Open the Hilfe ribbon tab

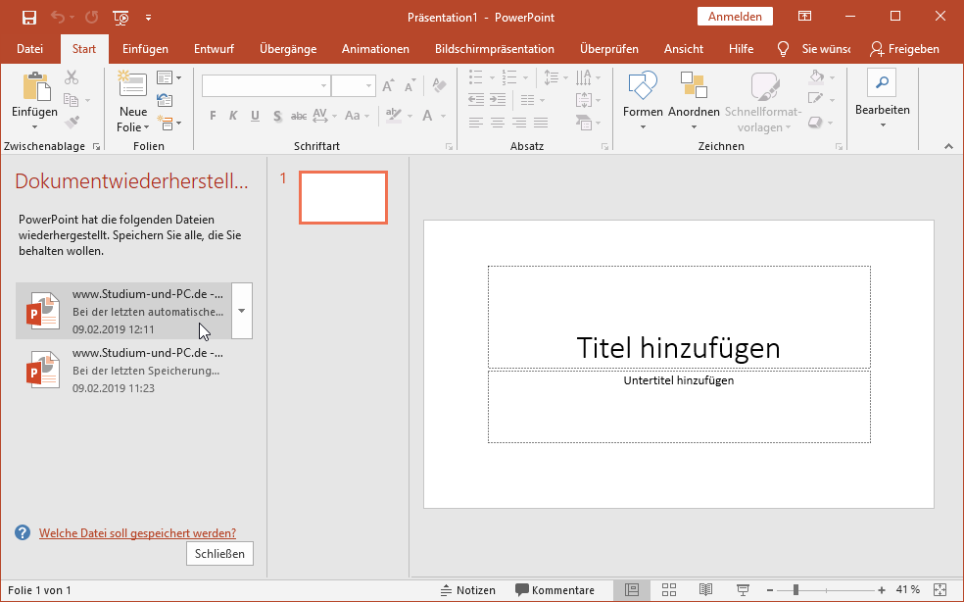click(x=741, y=49)
